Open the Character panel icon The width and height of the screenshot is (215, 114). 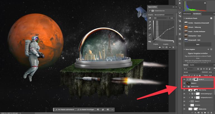[180, 26]
